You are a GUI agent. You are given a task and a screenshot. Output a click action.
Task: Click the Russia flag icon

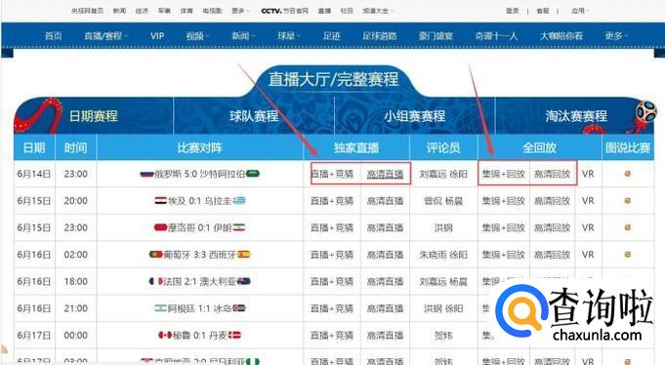(x=146, y=174)
